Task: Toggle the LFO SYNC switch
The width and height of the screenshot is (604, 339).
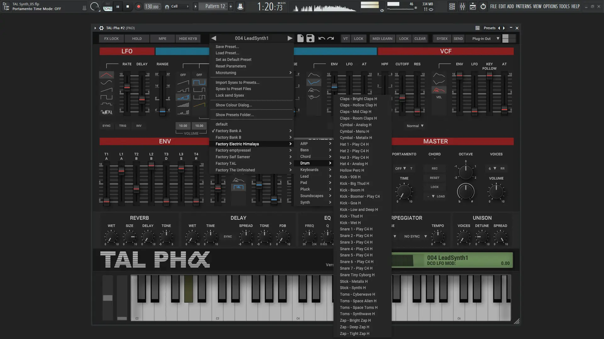Action: [106, 126]
